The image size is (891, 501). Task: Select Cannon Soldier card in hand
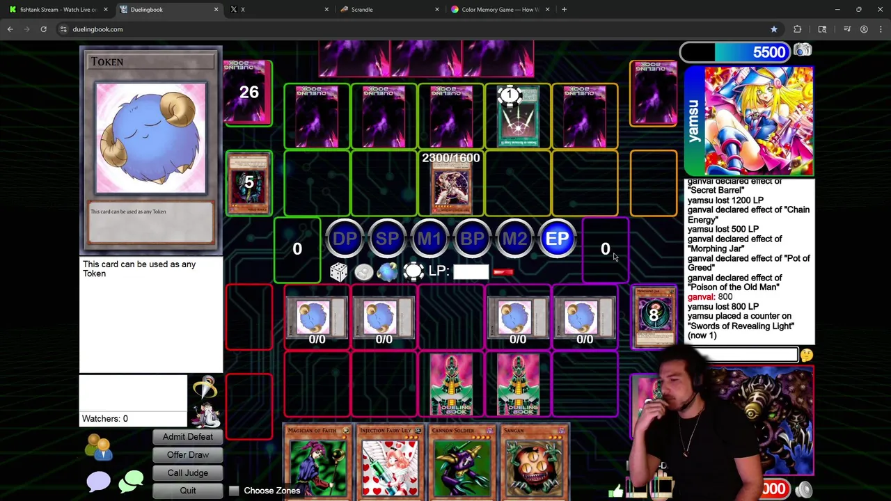(x=462, y=463)
